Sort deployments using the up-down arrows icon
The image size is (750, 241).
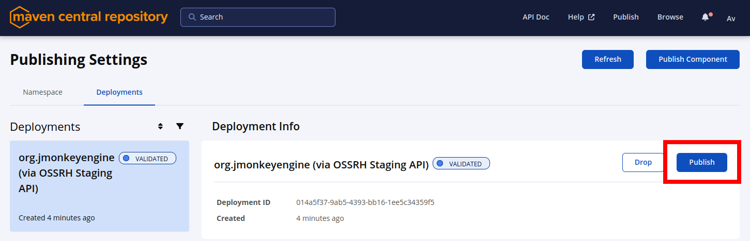pyautogui.click(x=160, y=126)
